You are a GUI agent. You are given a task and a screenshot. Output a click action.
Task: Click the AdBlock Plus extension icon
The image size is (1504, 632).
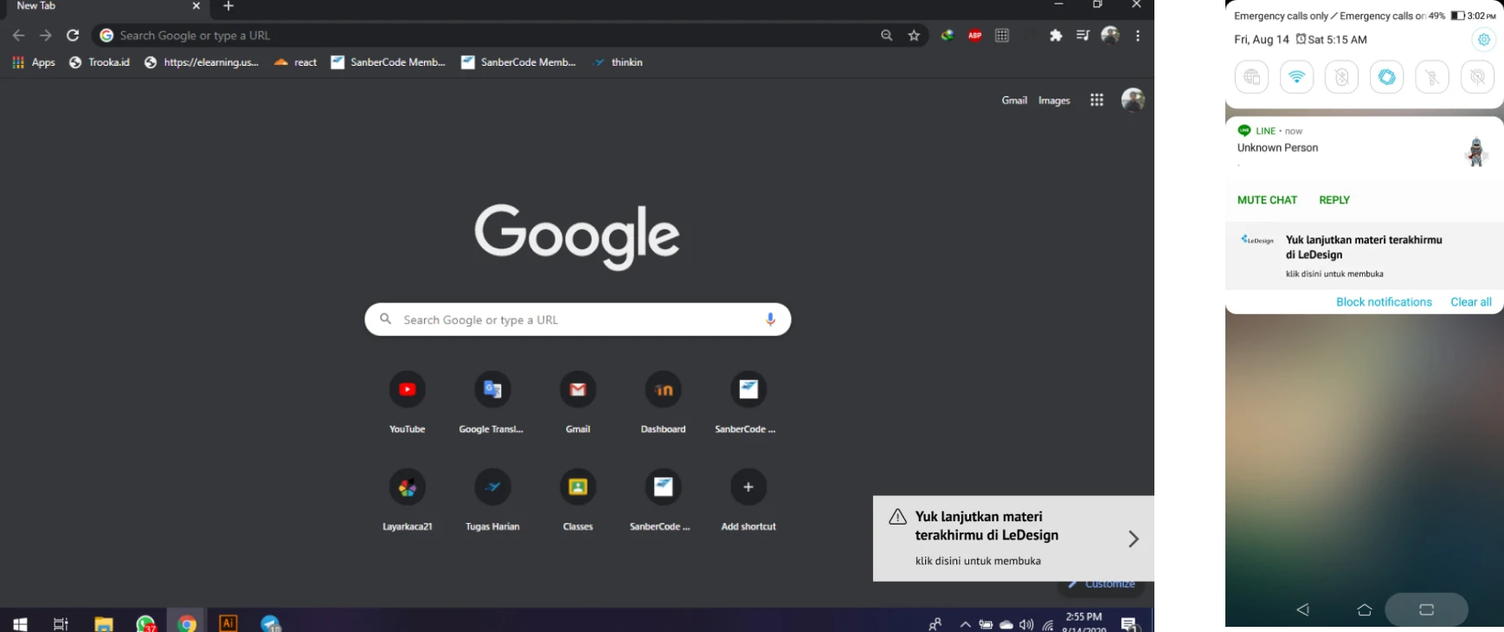[x=974, y=35]
